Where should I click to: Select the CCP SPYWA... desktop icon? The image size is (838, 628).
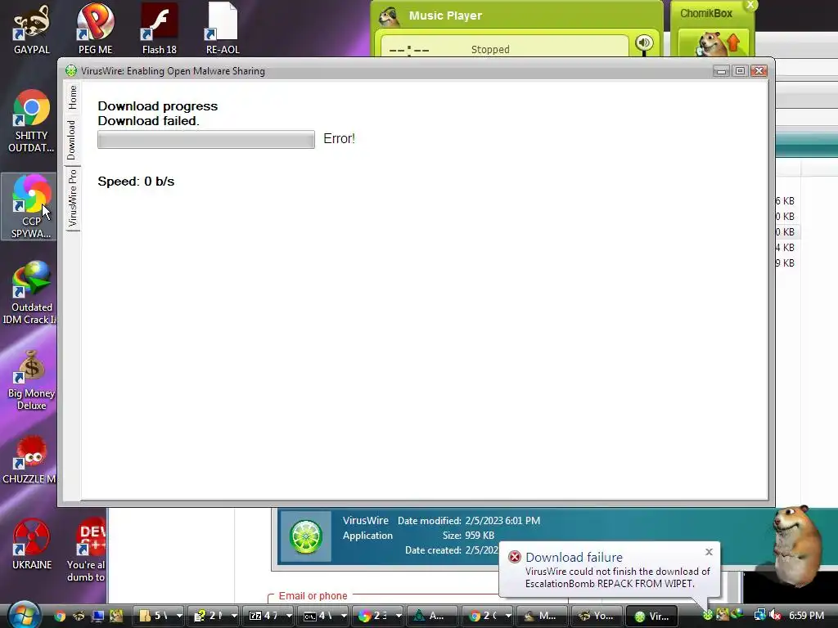30,207
